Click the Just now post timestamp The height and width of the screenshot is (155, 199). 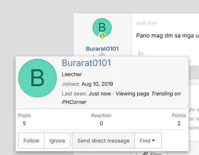point(147,23)
